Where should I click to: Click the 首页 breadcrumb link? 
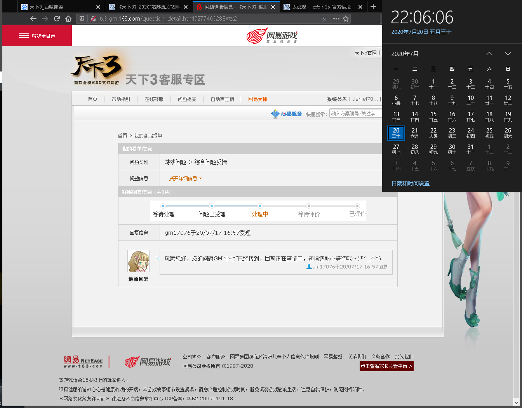pyautogui.click(x=122, y=136)
